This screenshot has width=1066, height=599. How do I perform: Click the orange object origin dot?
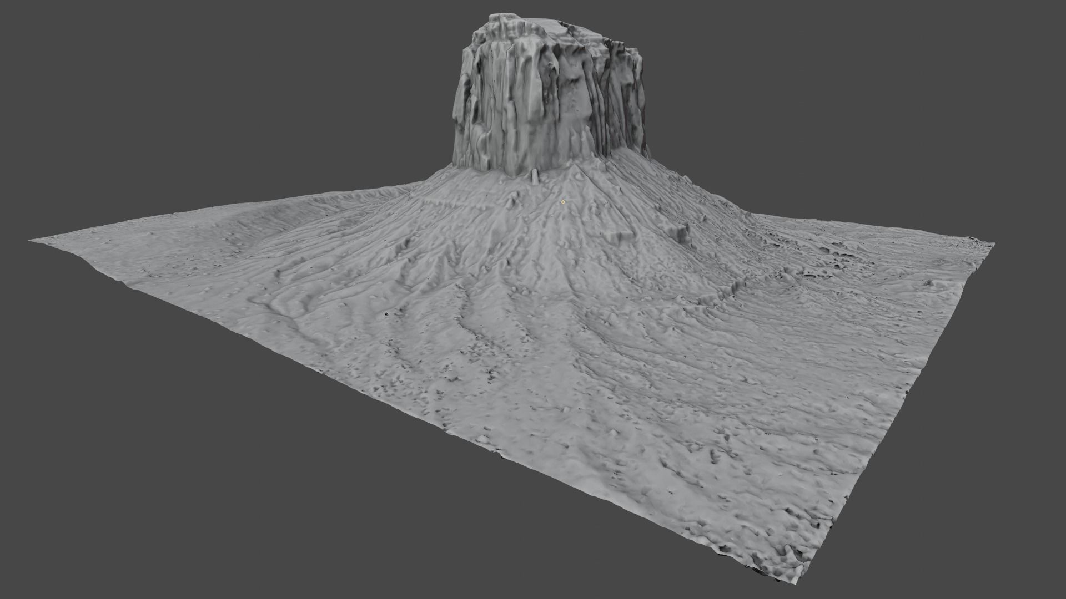563,202
